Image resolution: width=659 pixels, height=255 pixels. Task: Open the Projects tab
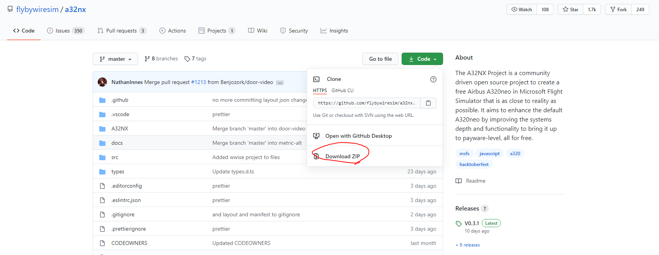point(217,31)
